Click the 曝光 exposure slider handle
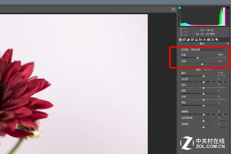Viewport: 231px width, 154px height. pyautogui.click(x=204, y=76)
